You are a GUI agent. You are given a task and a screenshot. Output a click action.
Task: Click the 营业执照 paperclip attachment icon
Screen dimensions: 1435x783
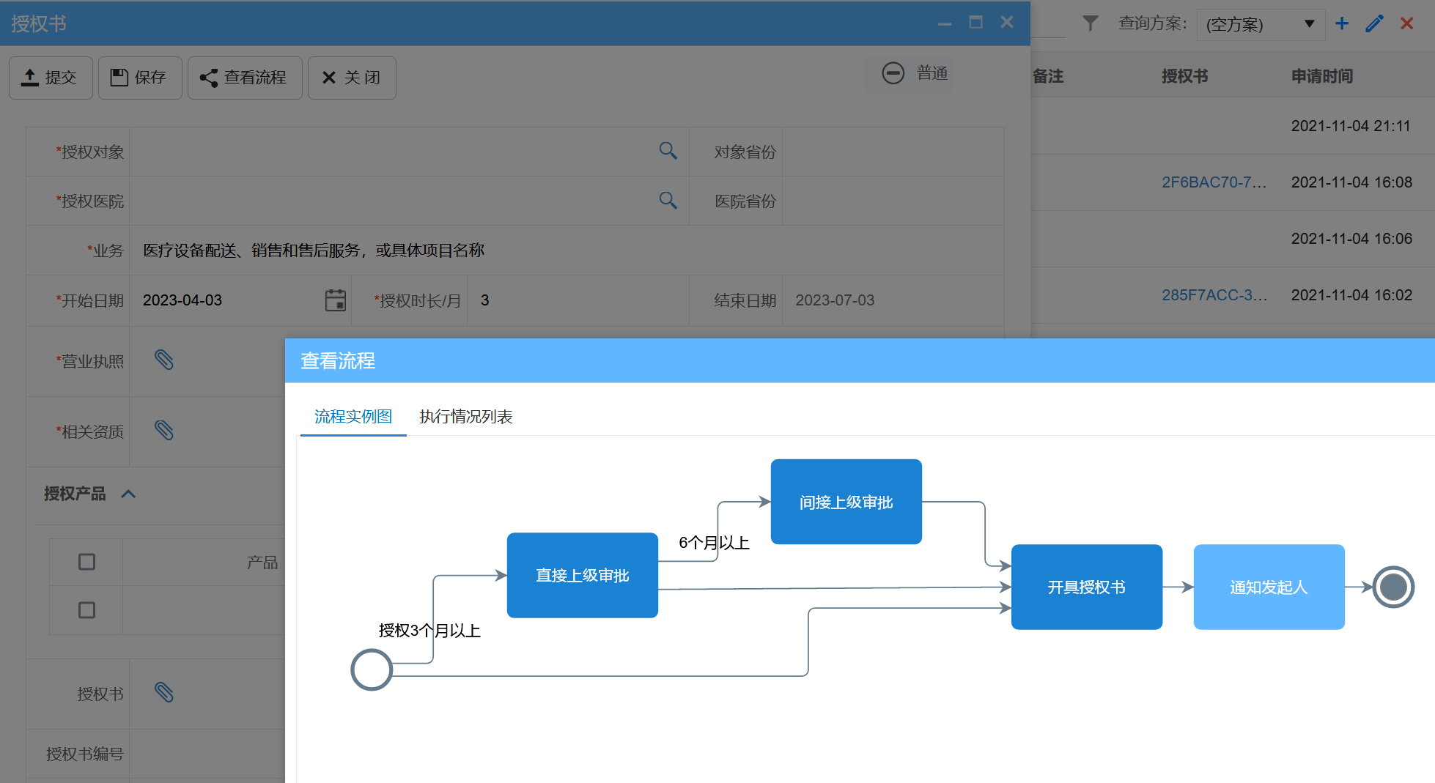[x=164, y=360]
